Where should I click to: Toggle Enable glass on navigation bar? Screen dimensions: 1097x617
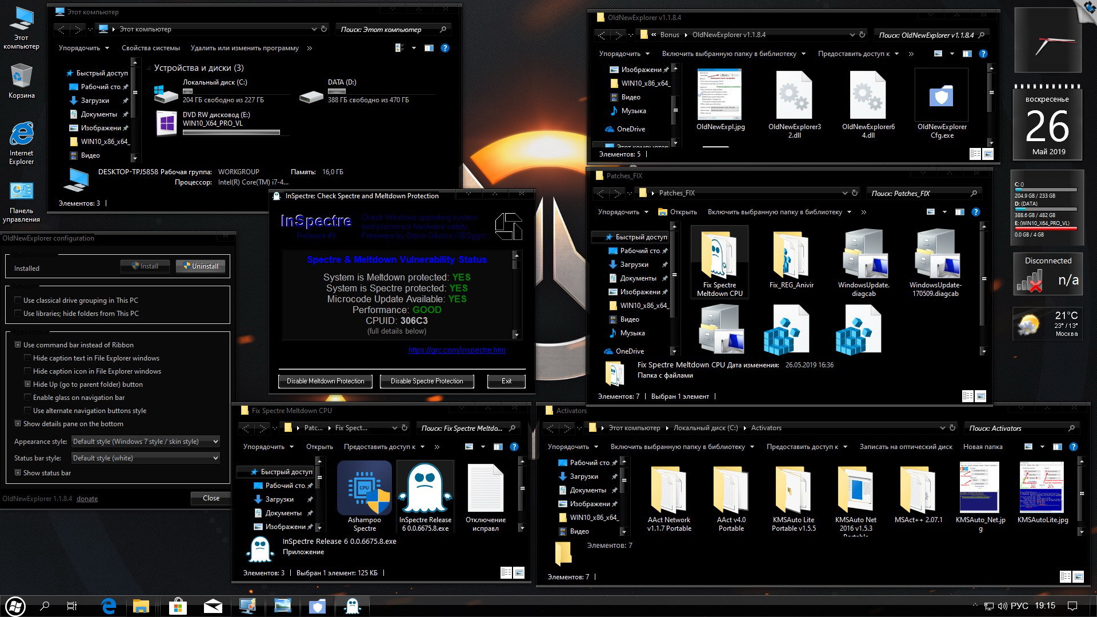click(27, 397)
